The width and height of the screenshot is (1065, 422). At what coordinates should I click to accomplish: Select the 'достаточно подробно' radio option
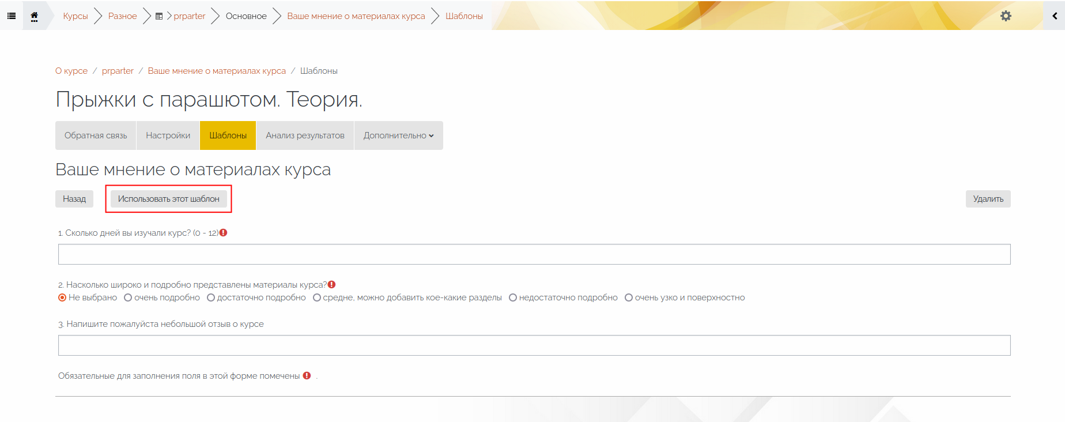tap(211, 297)
